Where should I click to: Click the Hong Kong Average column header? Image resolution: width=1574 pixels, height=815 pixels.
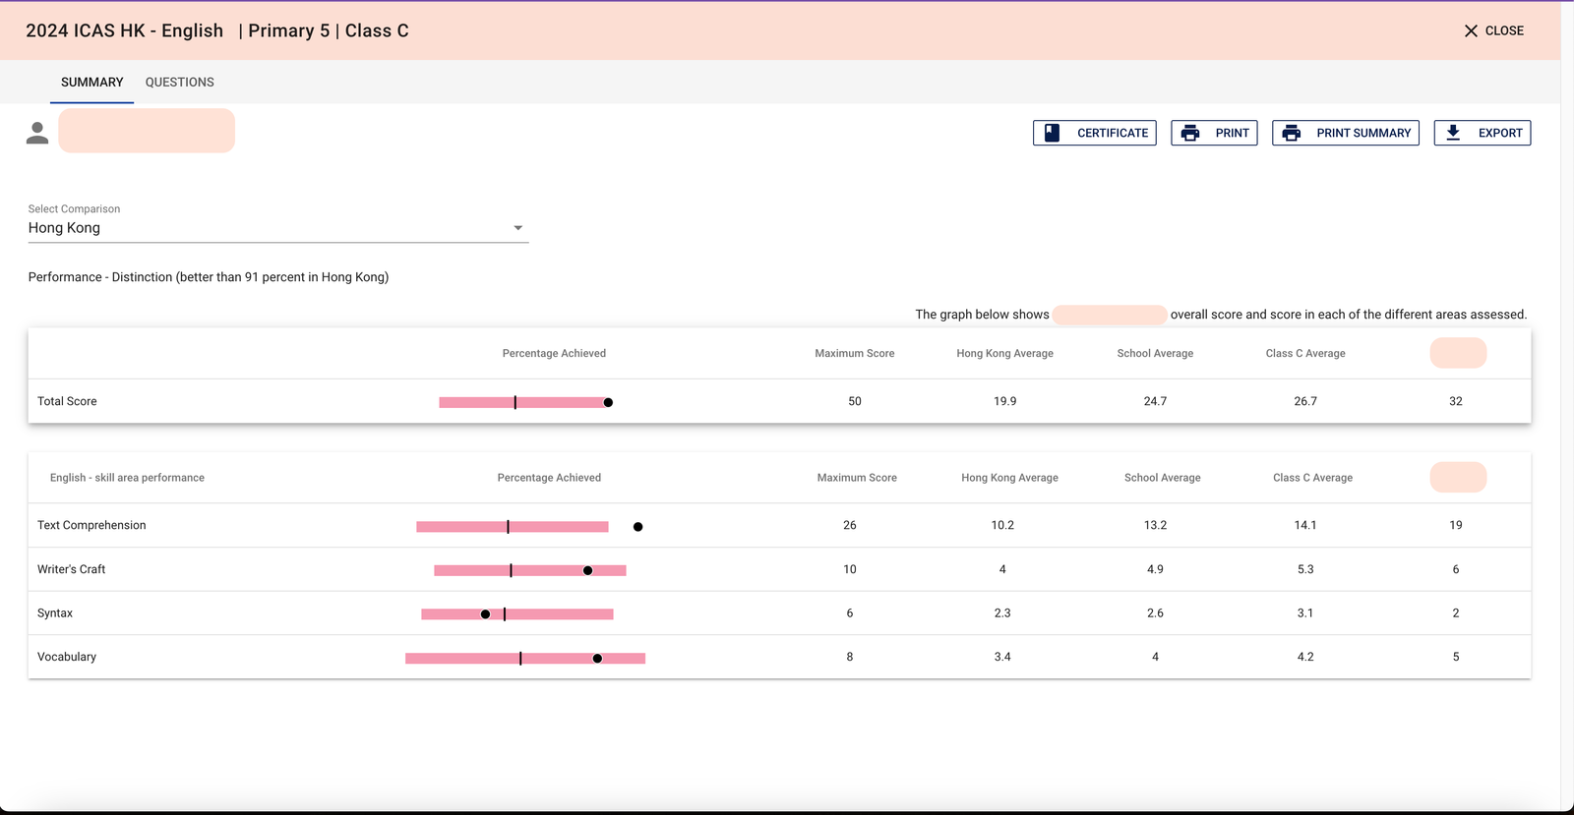coord(1004,353)
